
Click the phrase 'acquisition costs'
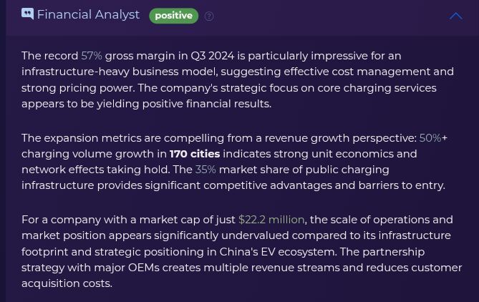(x=67, y=283)
